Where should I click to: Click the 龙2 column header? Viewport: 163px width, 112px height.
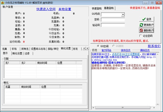(x=28, y=63)
